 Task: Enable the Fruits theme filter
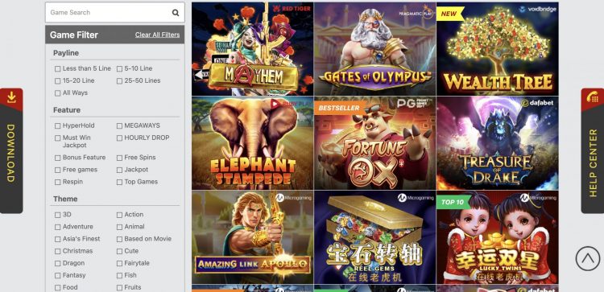pyautogui.click(x=119, y=288)
